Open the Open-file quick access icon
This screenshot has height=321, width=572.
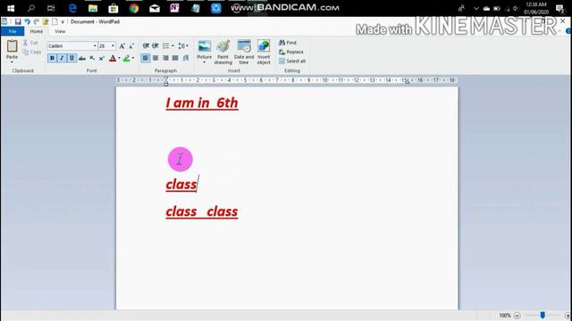[x=46, y=21]
